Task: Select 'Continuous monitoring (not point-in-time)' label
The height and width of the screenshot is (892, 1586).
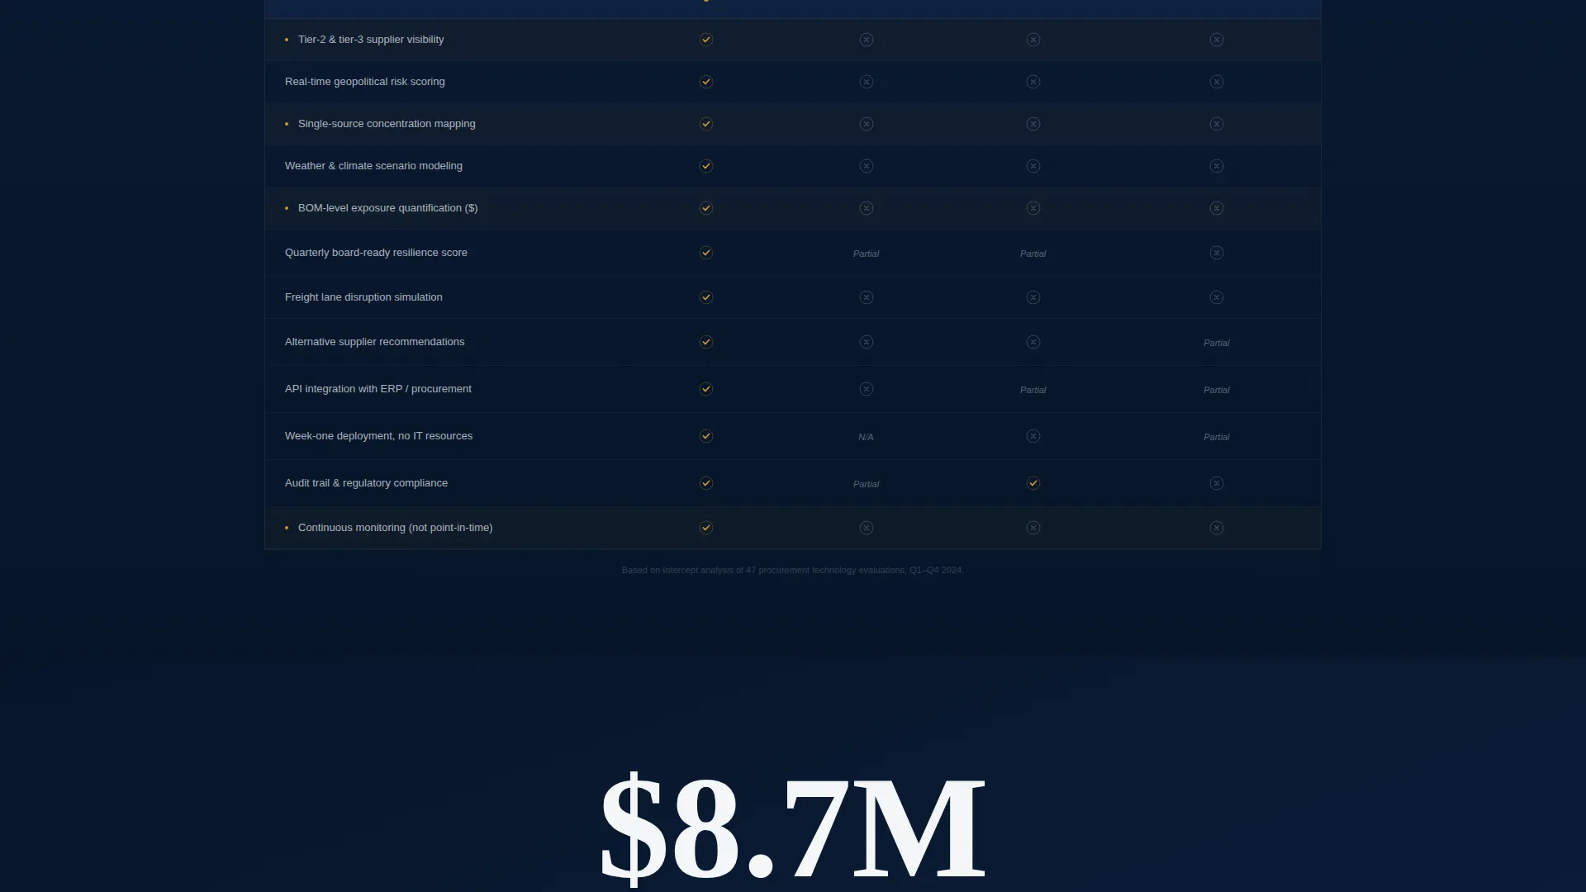Action: 396,528
